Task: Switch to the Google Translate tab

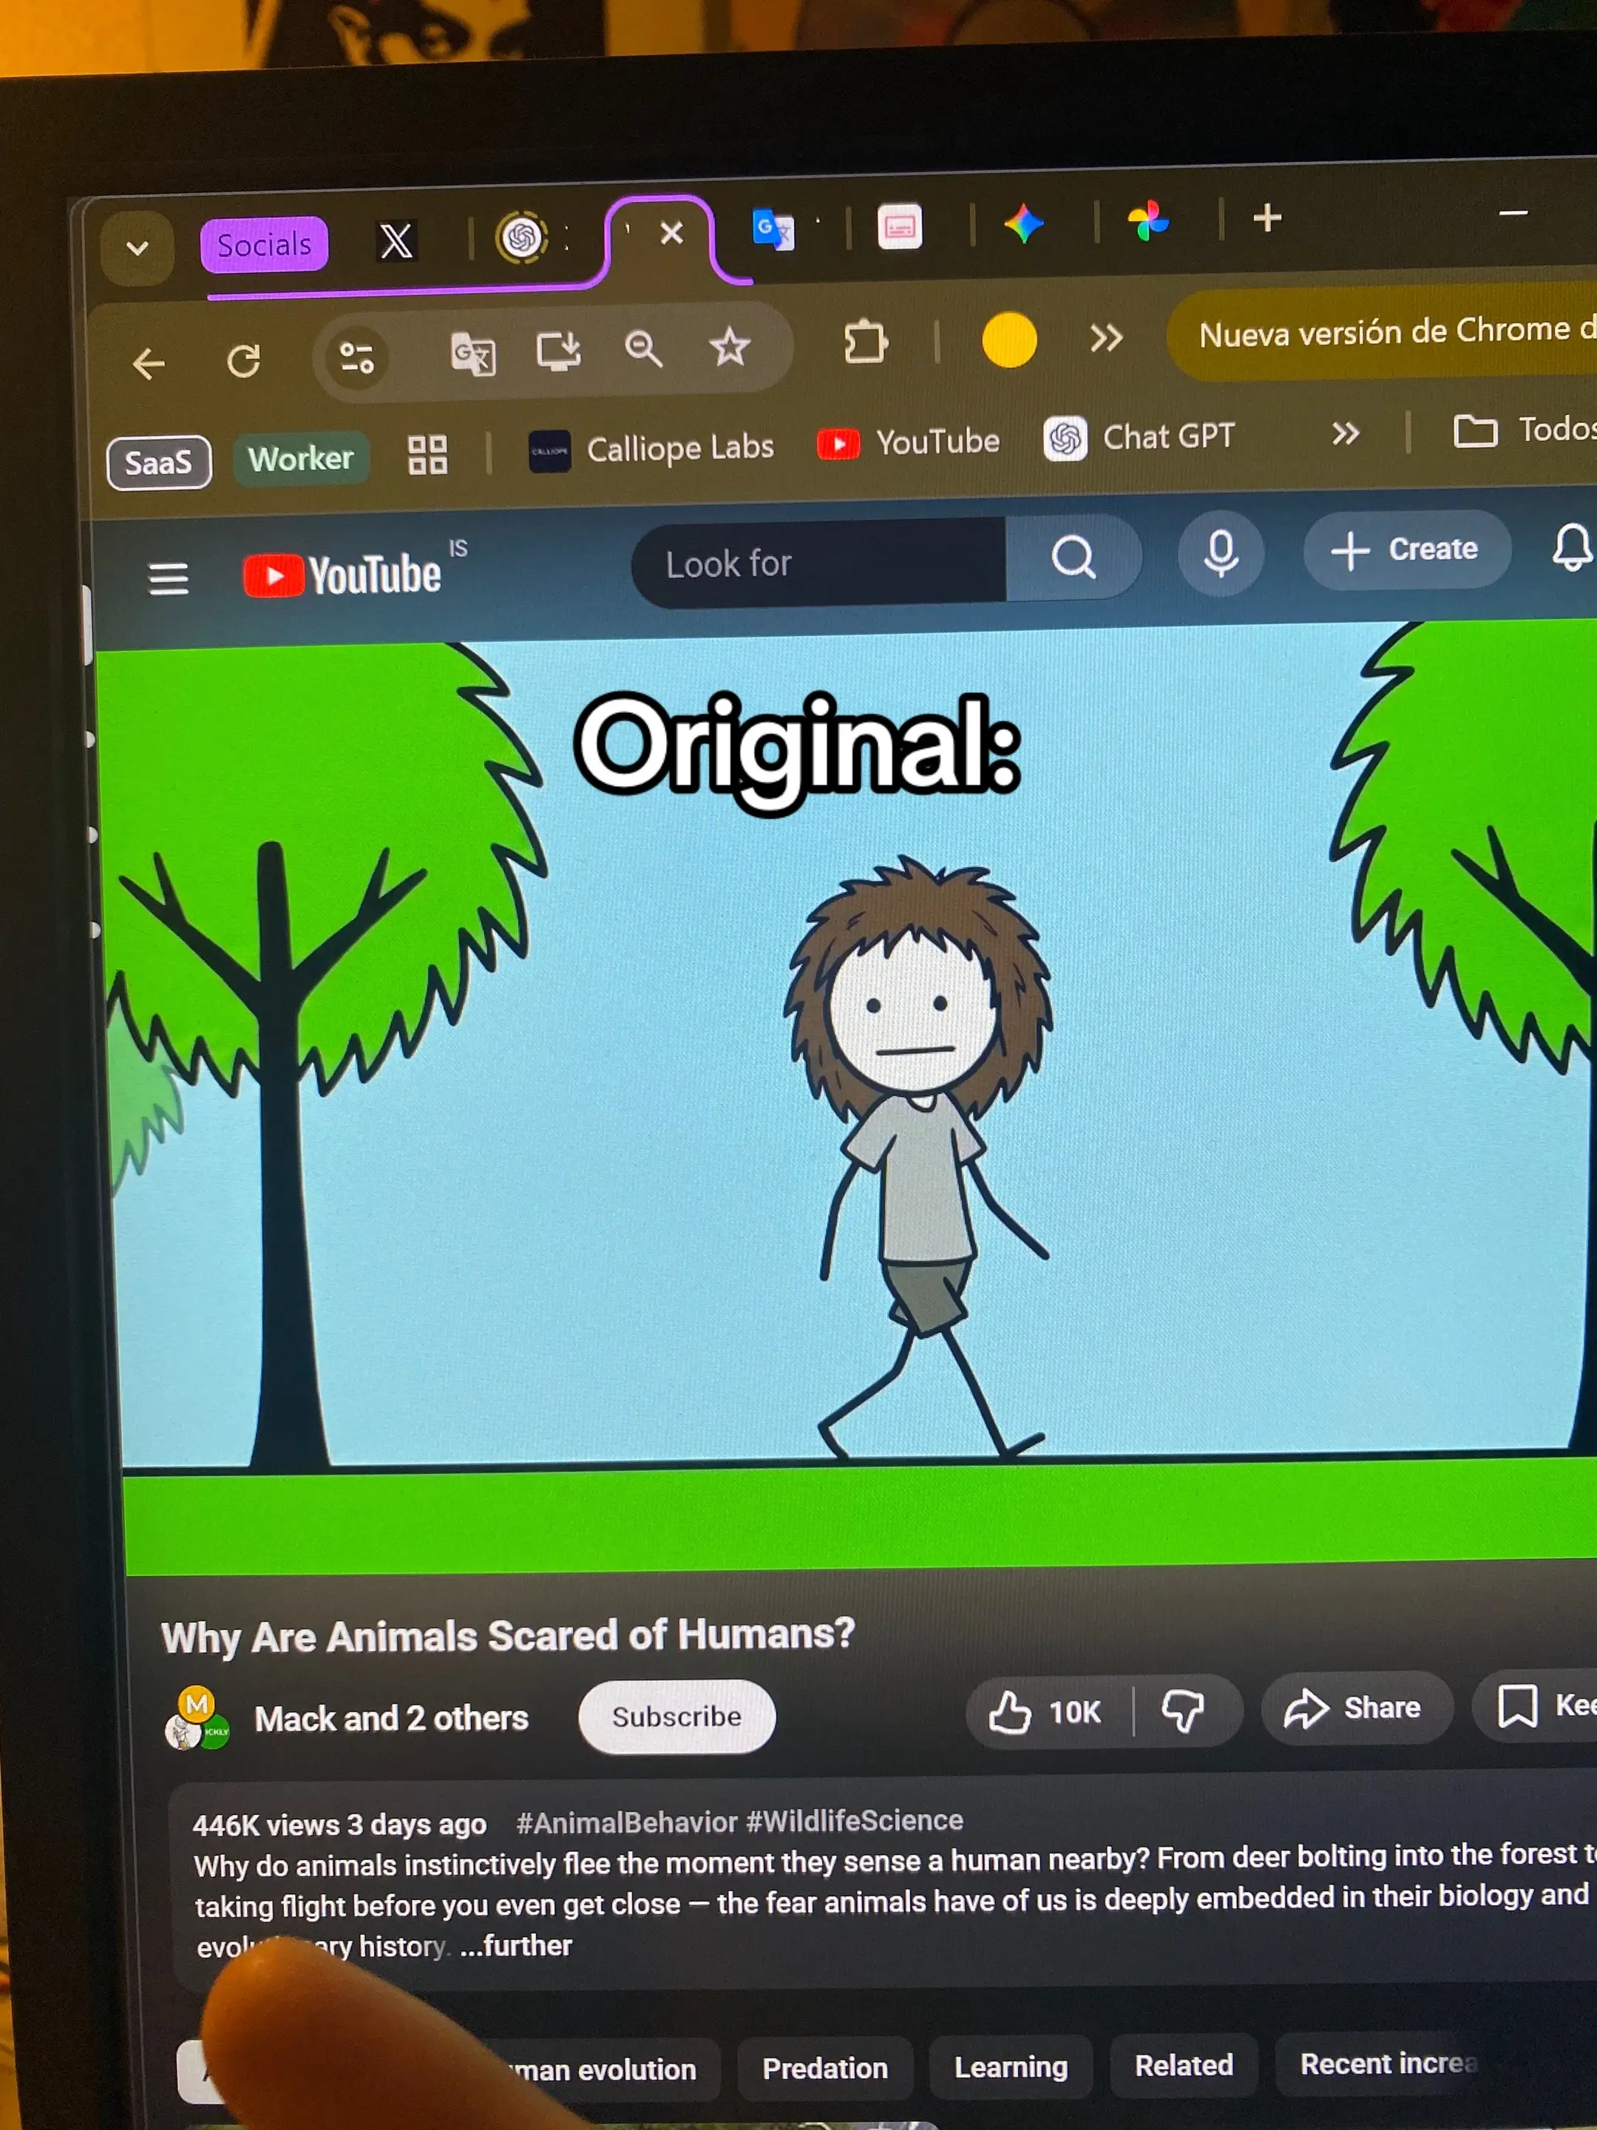Action: click(773, 229)
